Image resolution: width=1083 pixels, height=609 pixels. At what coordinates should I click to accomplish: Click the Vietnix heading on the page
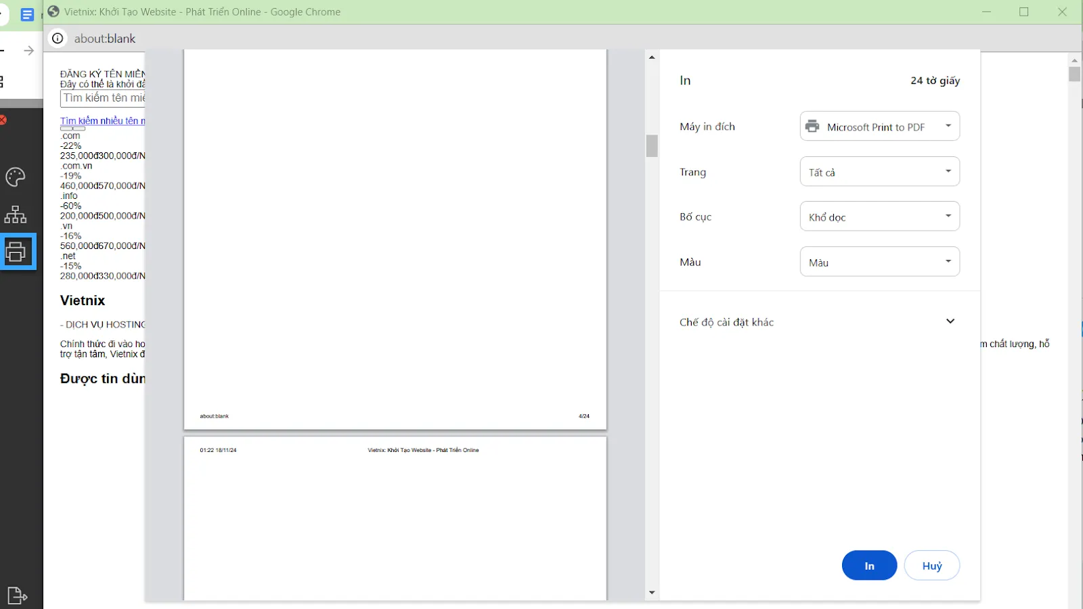pos(83,300)
